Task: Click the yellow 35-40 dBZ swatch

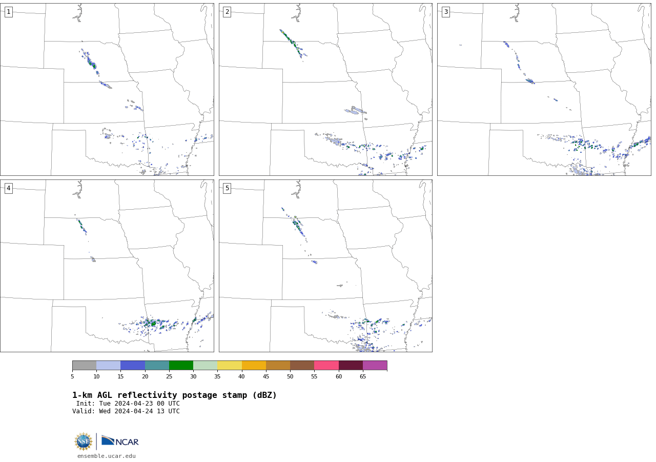Action: pos(230,365)
